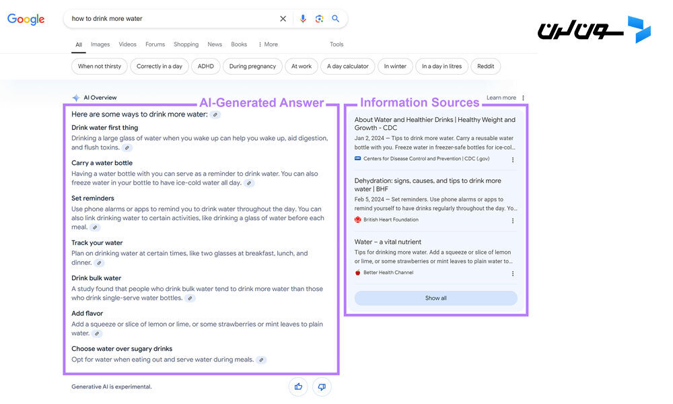Apply the ADHD suggestion chip
Screen dimensions: 673x404
pos(205,67)
